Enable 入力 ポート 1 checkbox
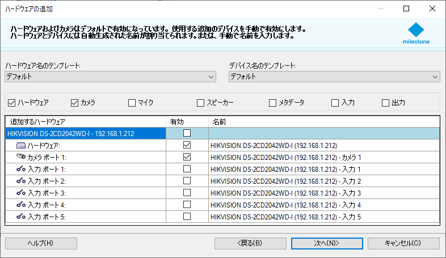 [x=187, y=169]
